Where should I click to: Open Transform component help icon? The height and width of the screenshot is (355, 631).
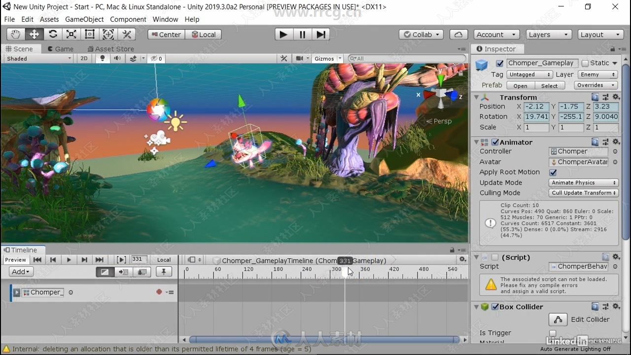pos(595,97)
